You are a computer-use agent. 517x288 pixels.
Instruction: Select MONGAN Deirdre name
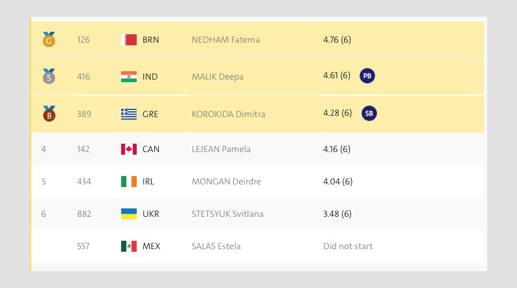click(x=226, y=181)
